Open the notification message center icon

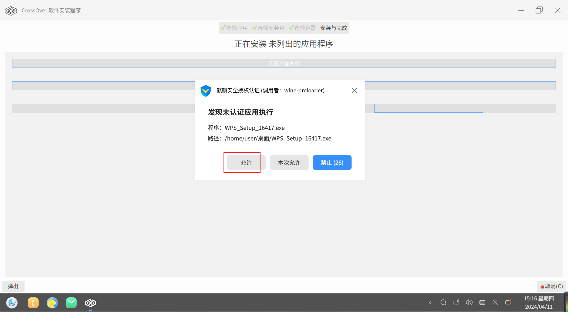point(508,302)
